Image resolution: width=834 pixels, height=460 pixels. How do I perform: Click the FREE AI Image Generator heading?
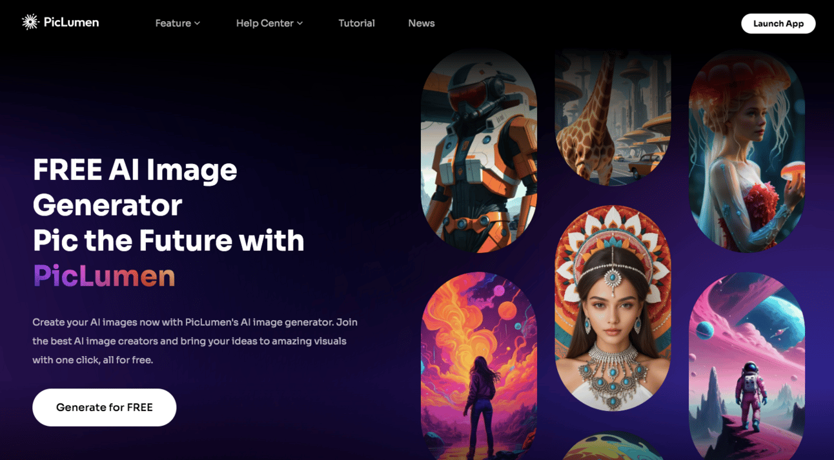coord(135,187)
